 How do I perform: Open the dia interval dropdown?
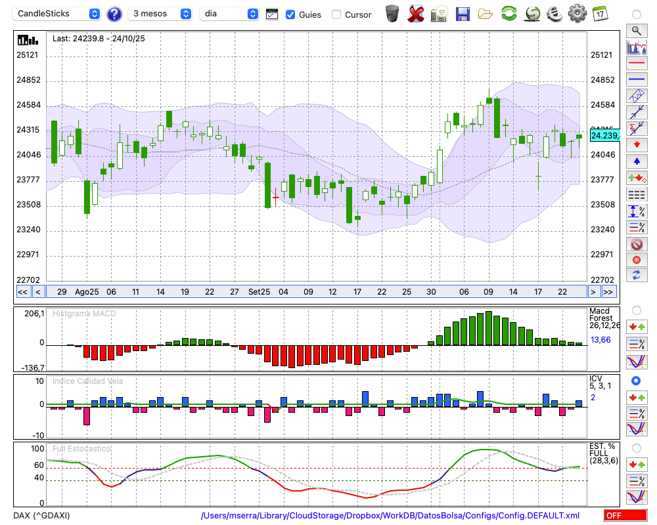coord(229,14)
